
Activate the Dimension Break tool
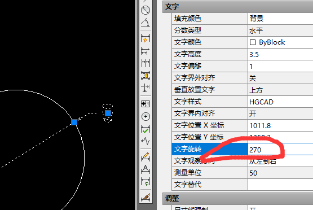(x=146, y=88)
